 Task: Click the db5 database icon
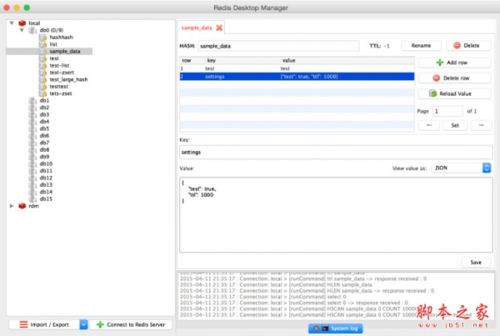coord(32,128)
